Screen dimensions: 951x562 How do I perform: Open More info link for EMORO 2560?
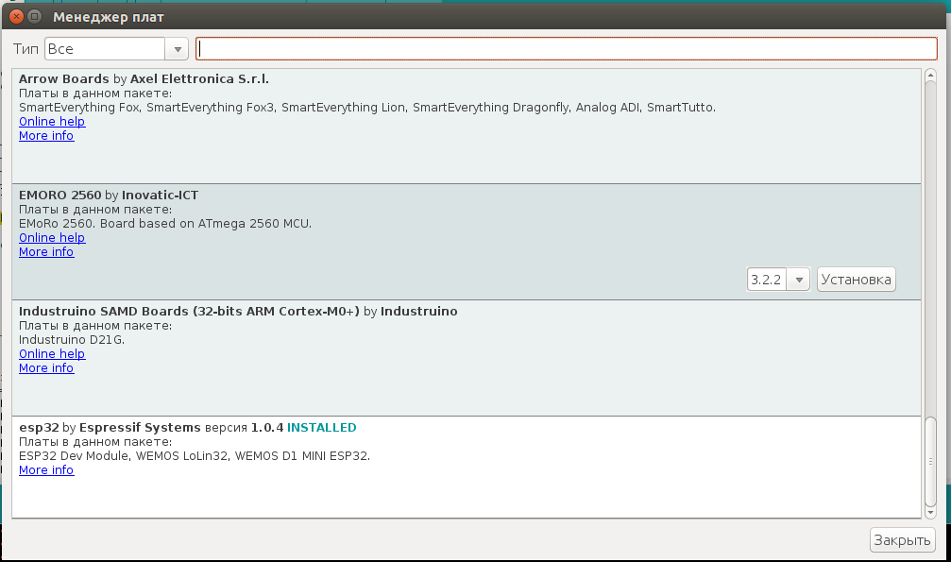pos(46,252)
